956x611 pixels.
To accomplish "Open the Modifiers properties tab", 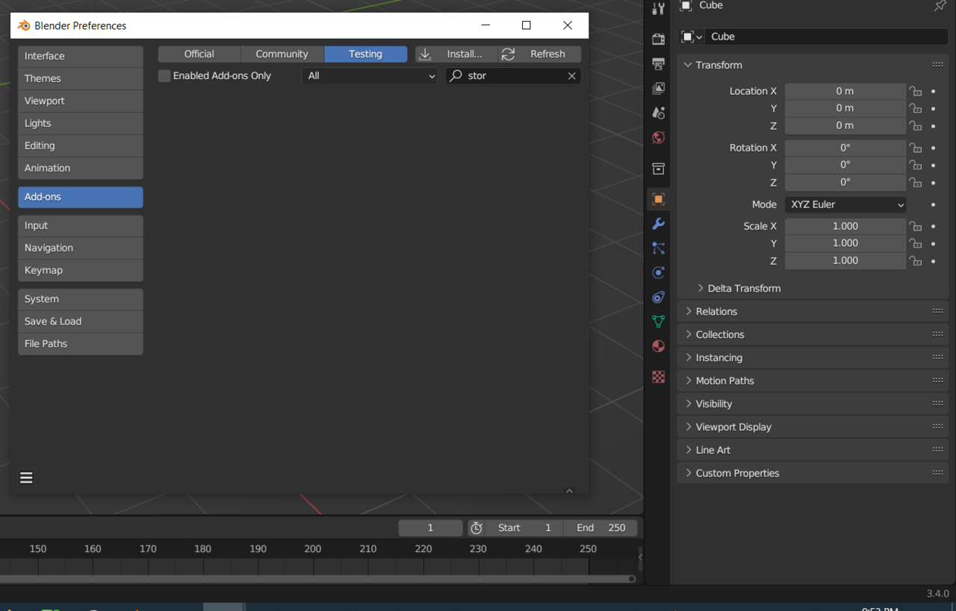I will click(x=658, y=224).
